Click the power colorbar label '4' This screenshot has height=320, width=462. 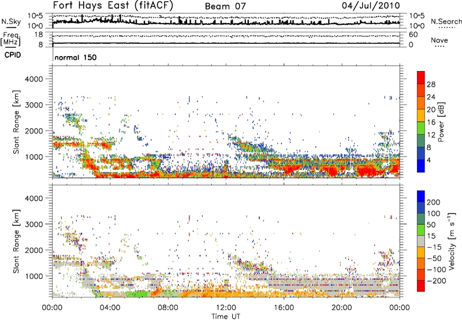[x=429, y=161]
